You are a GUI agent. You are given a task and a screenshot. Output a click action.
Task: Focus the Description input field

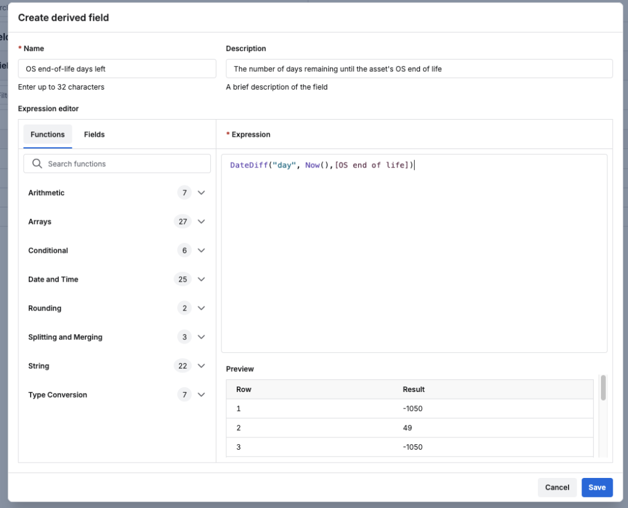419,69
